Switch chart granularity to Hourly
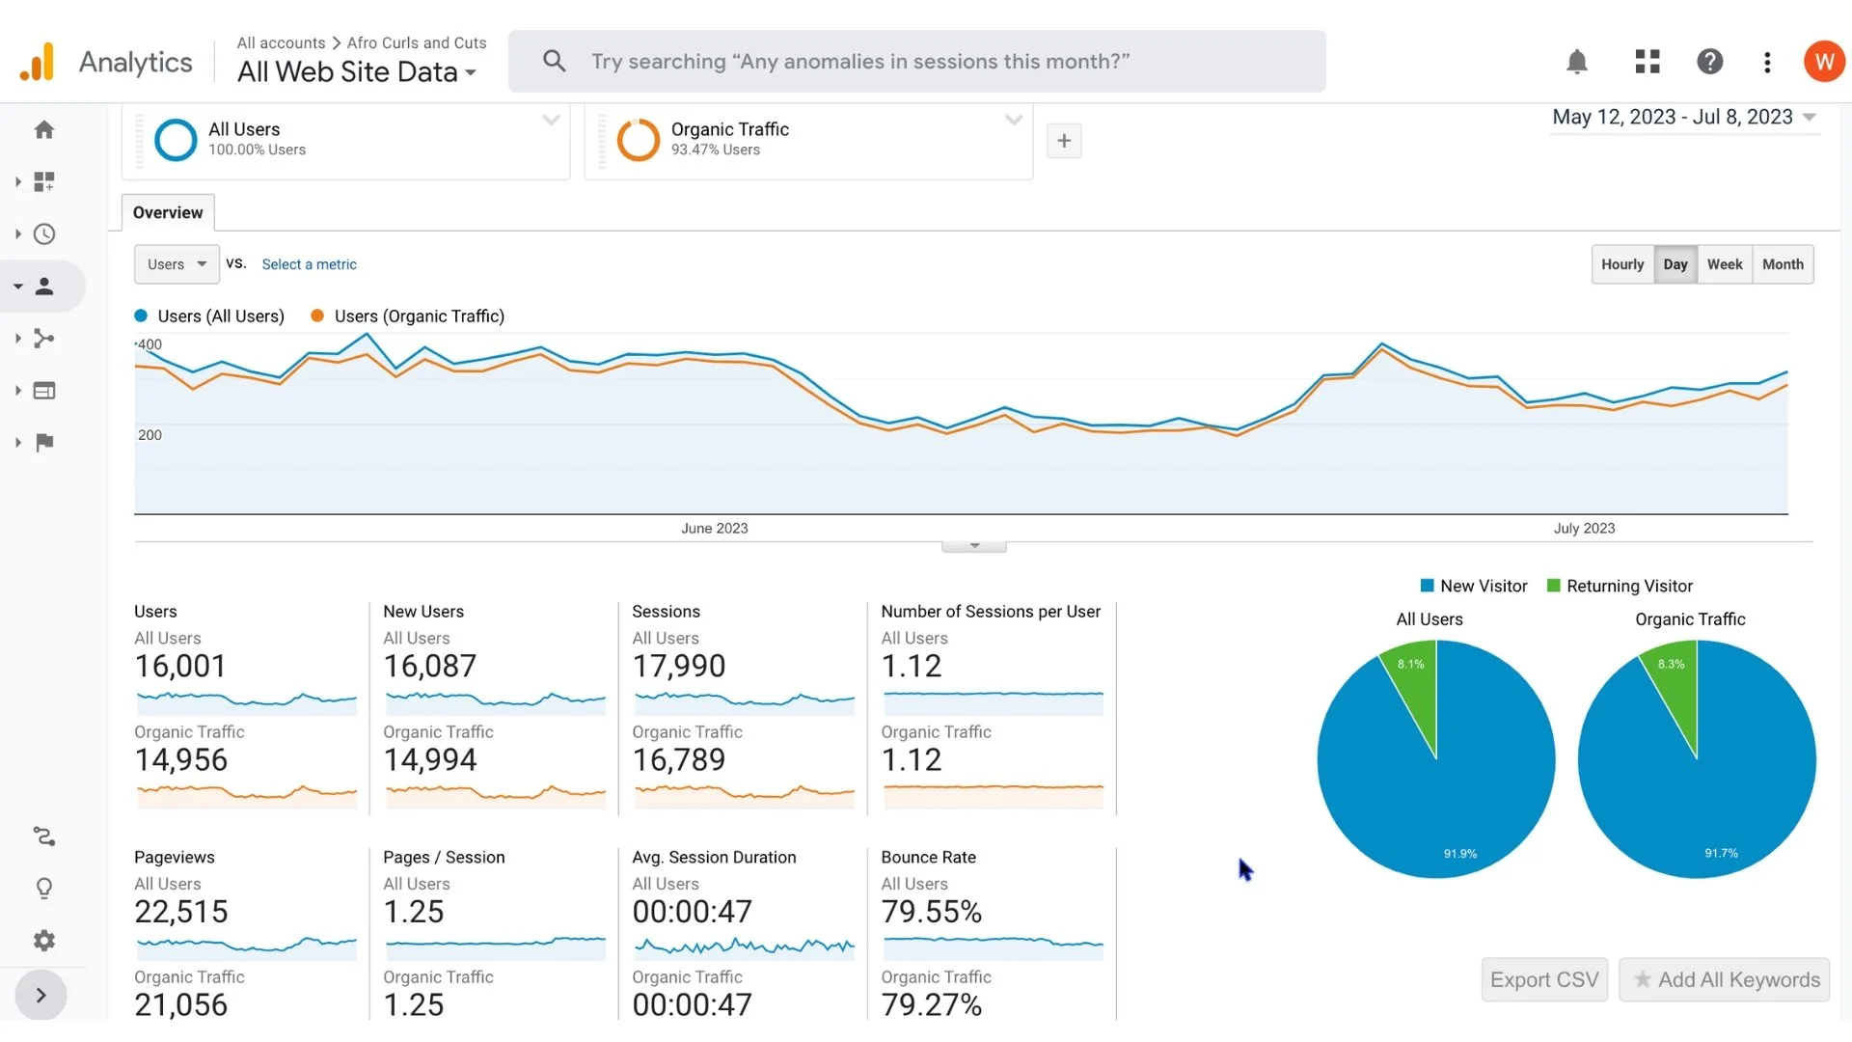1852x1042 pixels. [x=1621, y=264]
